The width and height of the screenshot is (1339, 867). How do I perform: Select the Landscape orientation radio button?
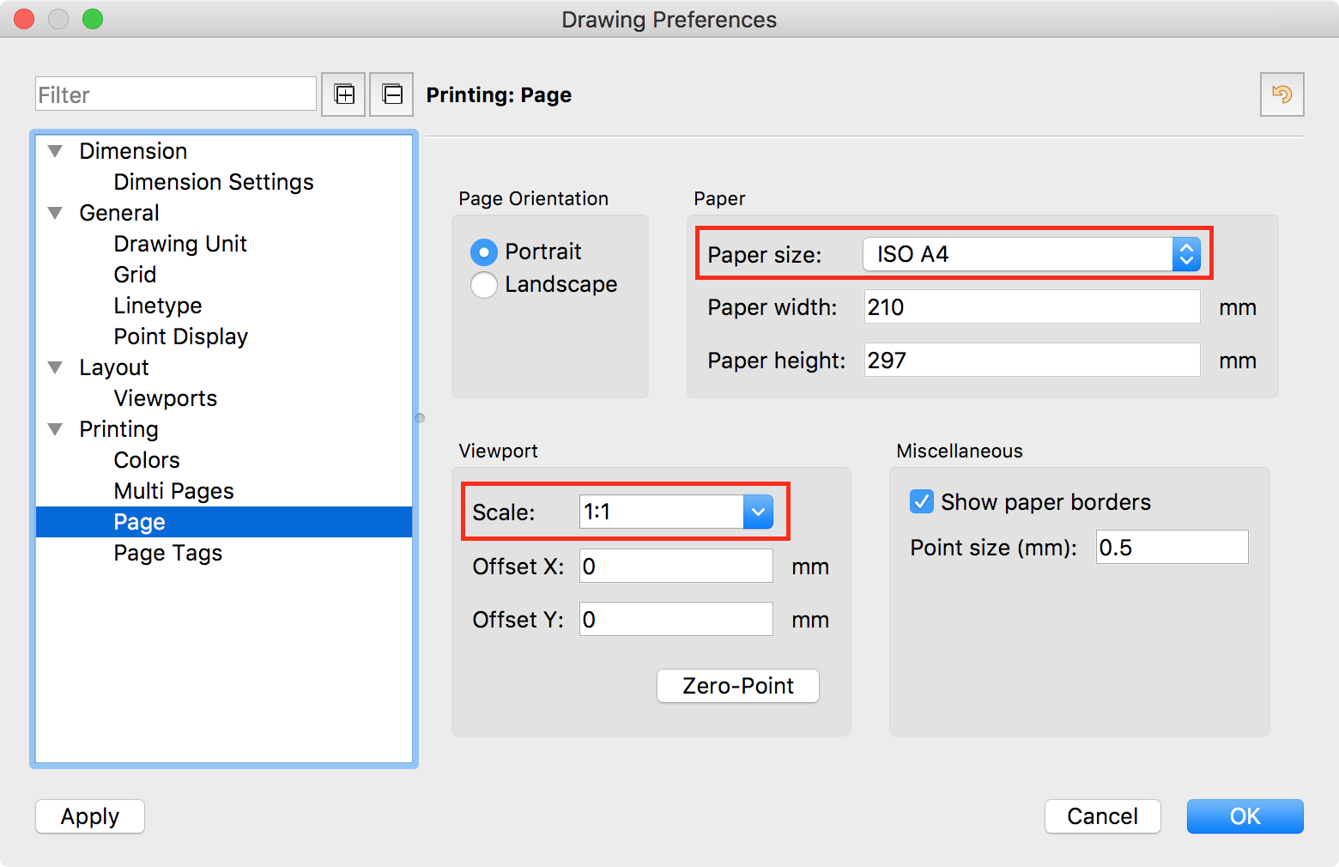point(484,285)
